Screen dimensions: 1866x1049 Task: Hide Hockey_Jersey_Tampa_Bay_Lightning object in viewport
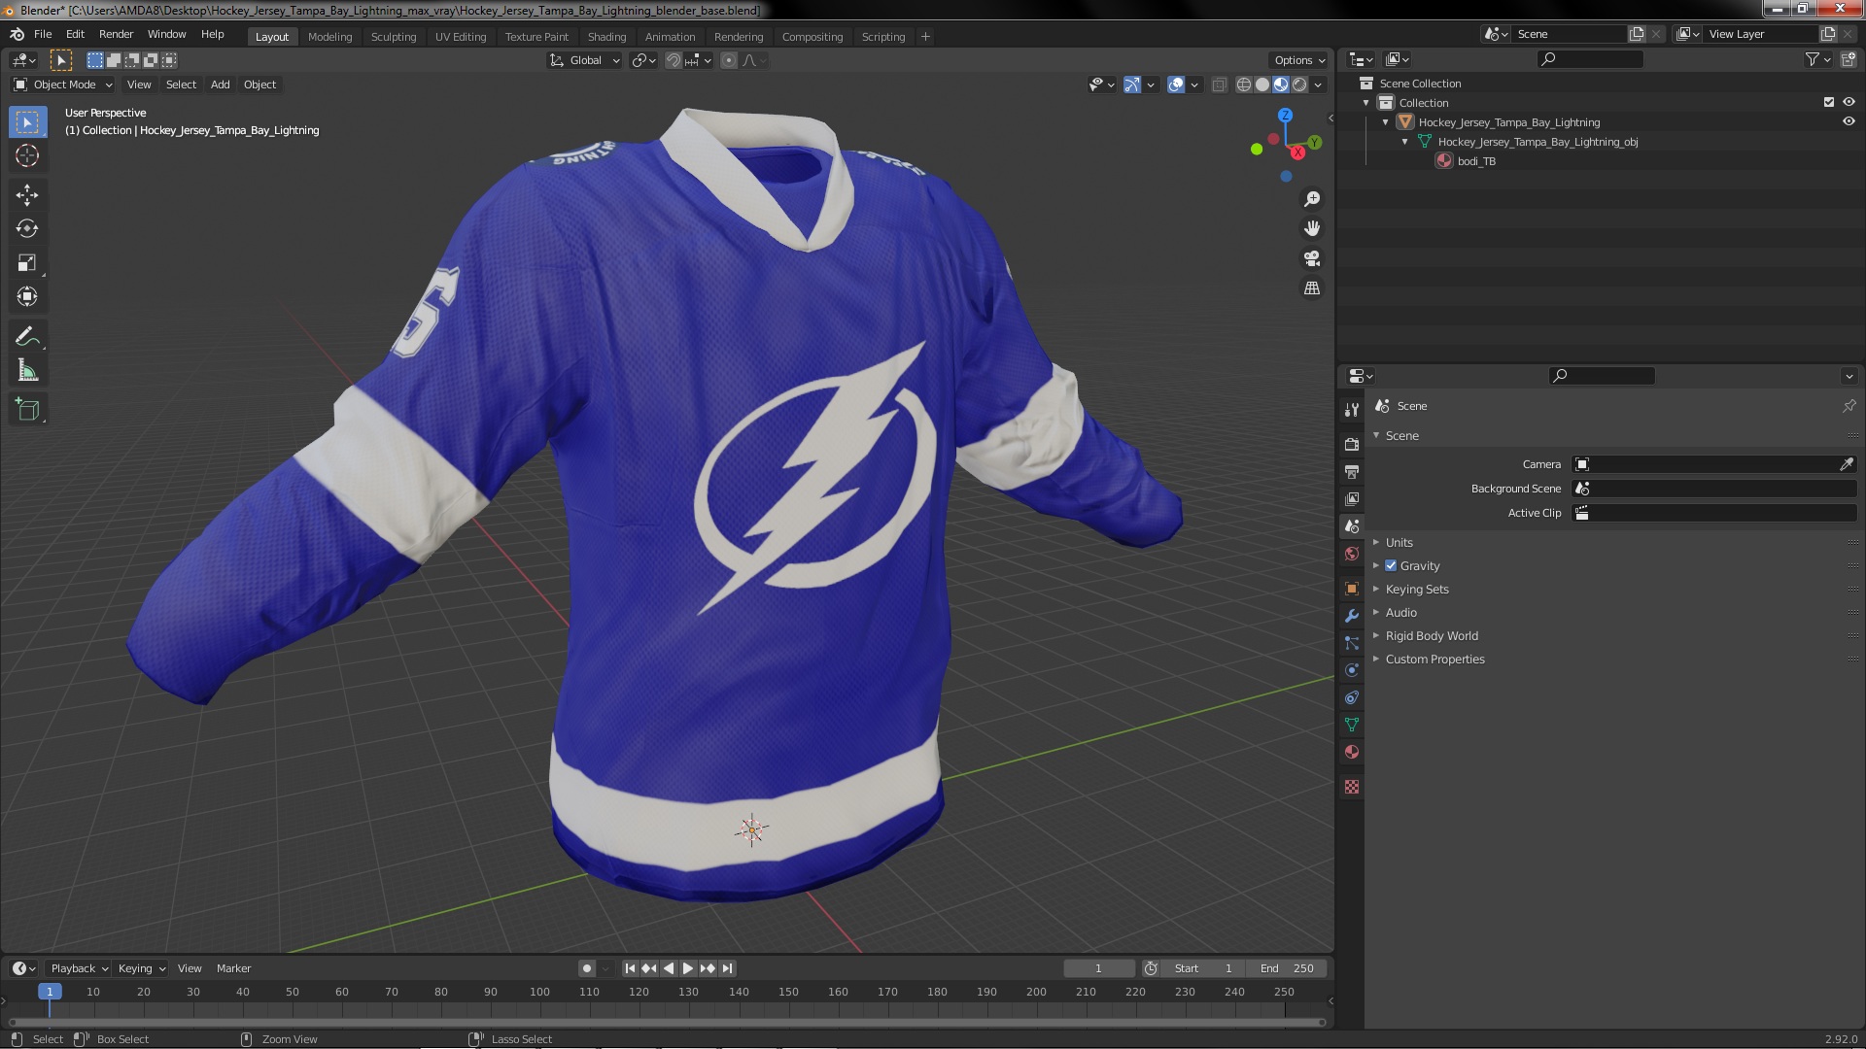pos(1849,122)
